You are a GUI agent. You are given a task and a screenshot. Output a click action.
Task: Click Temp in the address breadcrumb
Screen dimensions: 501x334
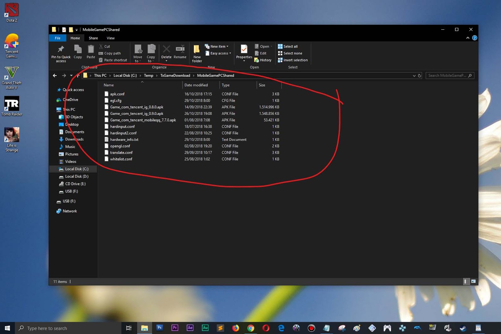click(148, 75)
